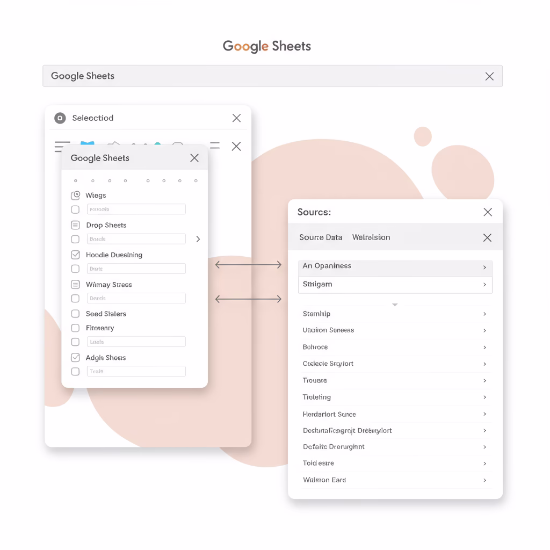Click the blue flag toolbar icon
Screen dimensions: 550x550
(x=88, y=143)
